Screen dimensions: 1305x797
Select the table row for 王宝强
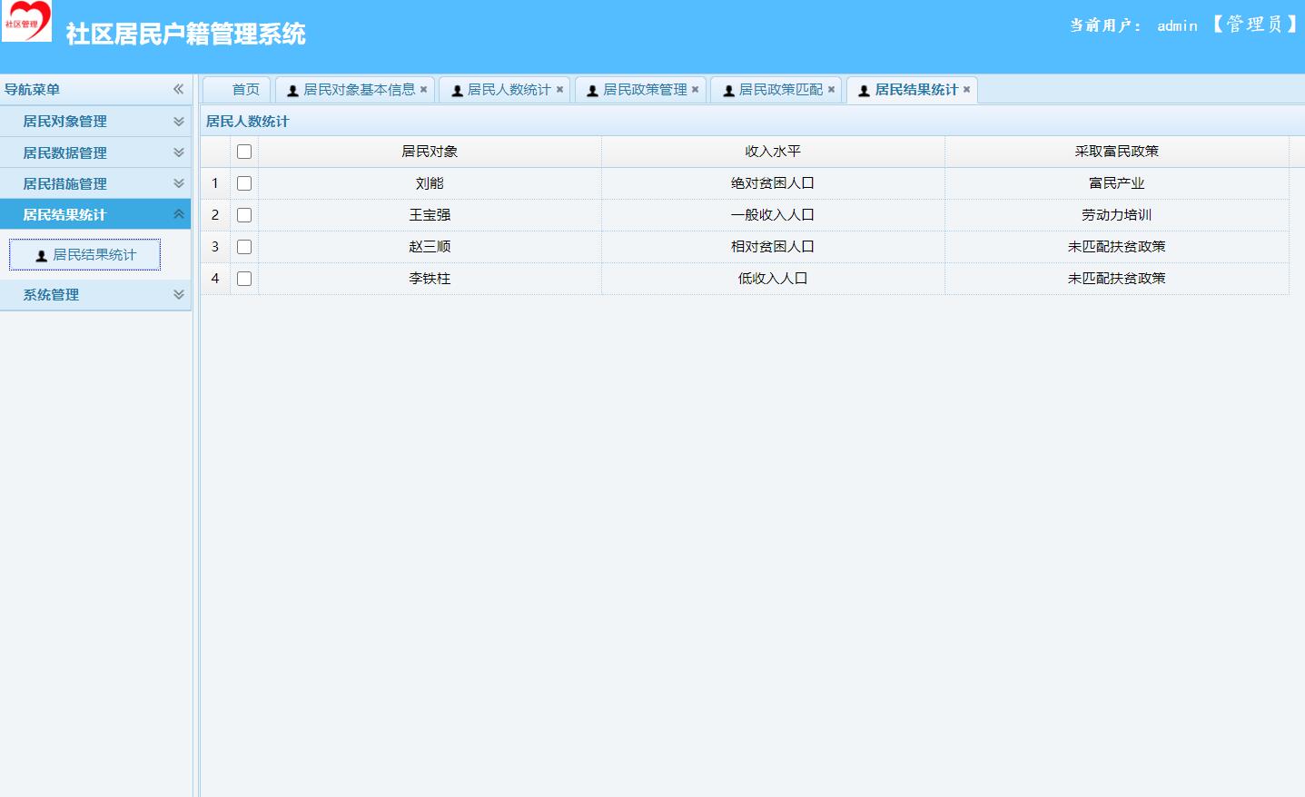[x=430, y=214]
